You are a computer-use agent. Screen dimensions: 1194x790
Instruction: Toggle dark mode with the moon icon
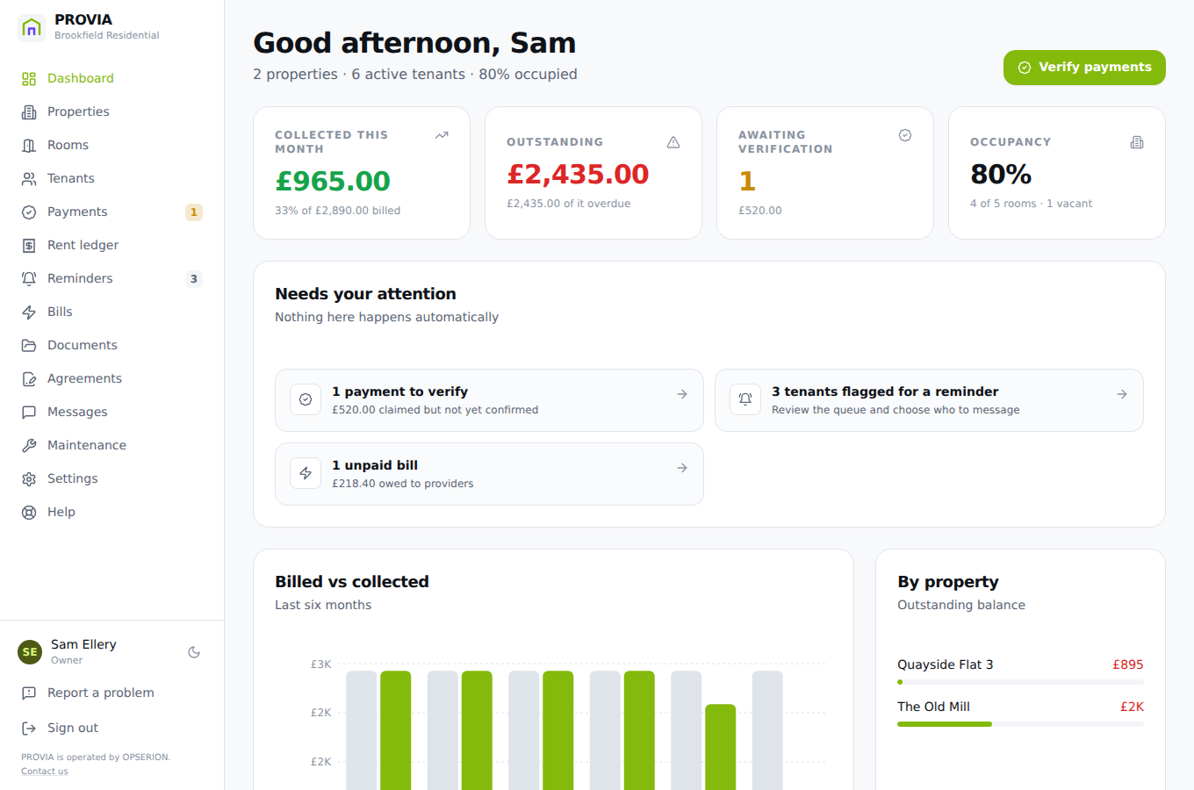click(x=194, y=652)
